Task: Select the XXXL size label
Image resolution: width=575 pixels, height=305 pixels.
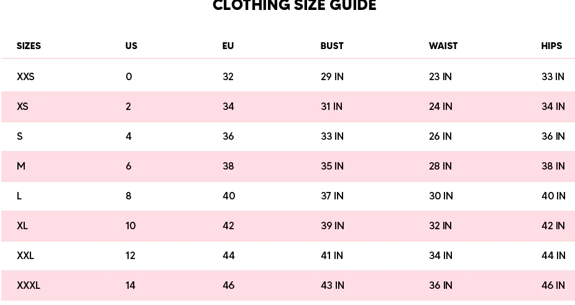Action: point(28,285)
